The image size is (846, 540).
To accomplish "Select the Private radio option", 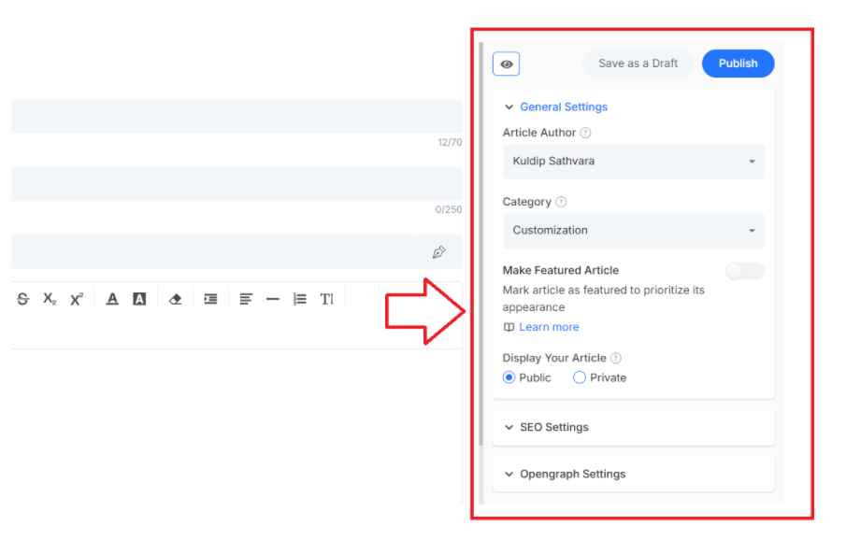I will [579, 377].
